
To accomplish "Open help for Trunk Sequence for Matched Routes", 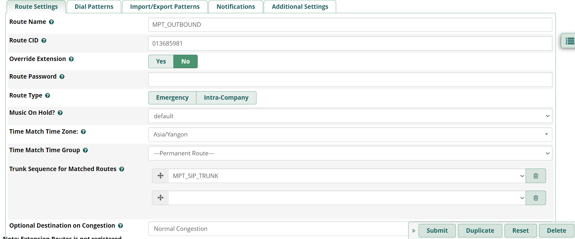I will (x=122, y=169).
